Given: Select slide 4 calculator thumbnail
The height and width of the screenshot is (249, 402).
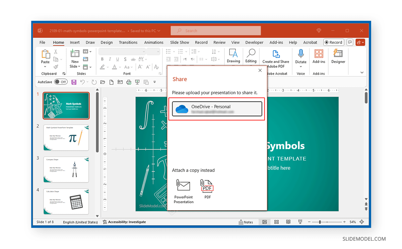Looking at the screenshot, I should pyautogui.click(x=66, y=201).
